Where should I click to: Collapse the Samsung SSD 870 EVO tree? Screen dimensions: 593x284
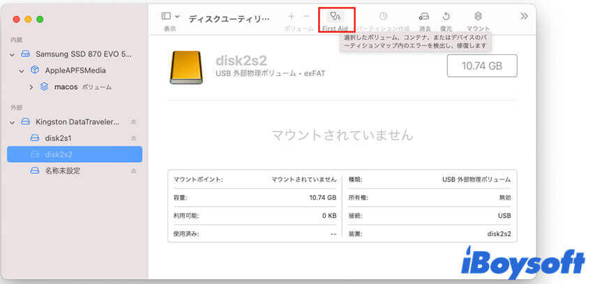click(x=13, y=55)
